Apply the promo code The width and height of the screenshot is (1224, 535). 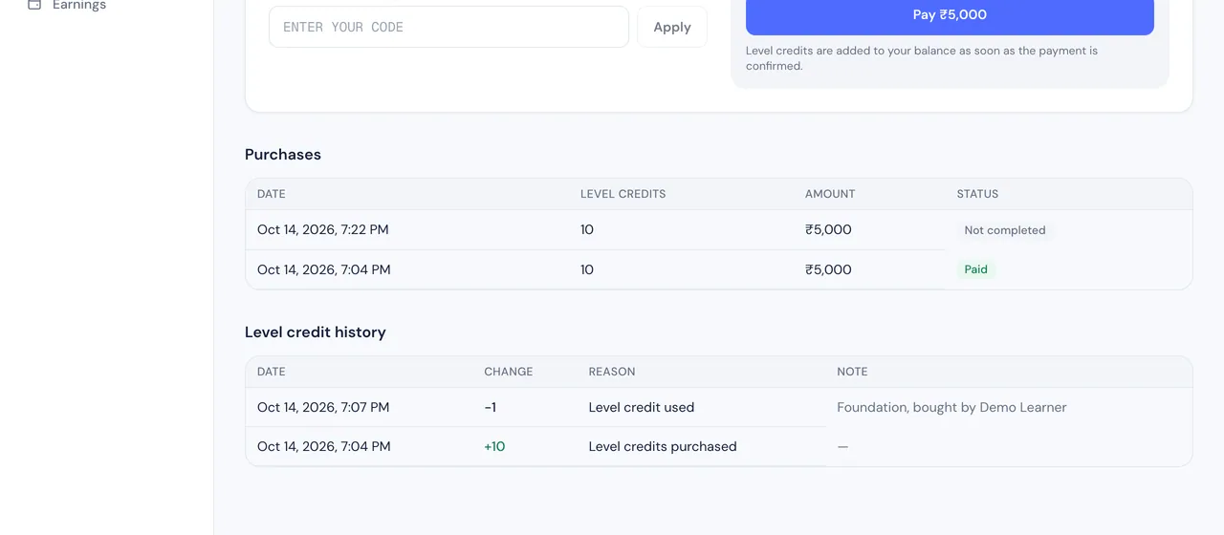tap(672, 27)
